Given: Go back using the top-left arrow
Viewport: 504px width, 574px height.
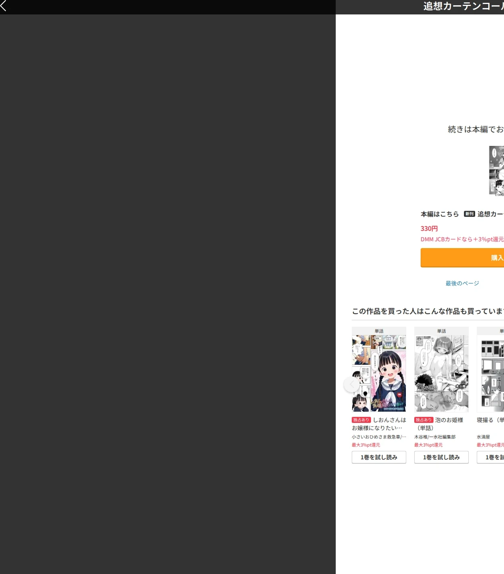Looking at the screenshot, I should (4, 6).
